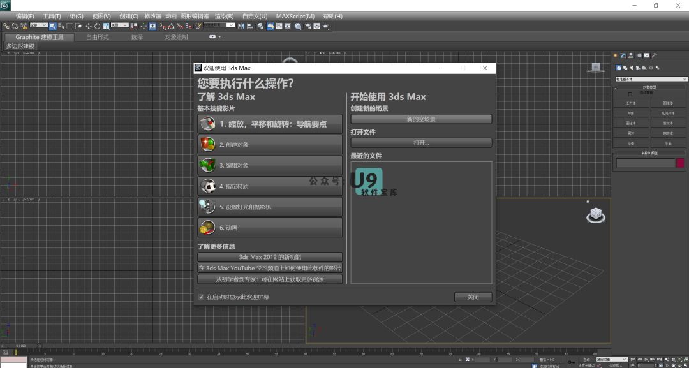Open the Modify panel tab icon
This screenshot has width=689, height=368.
point(623,55)
